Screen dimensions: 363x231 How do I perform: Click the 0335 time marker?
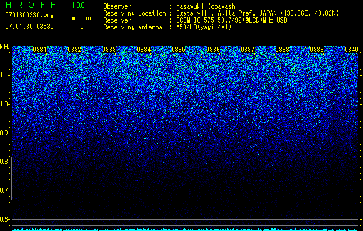[178, 50]
